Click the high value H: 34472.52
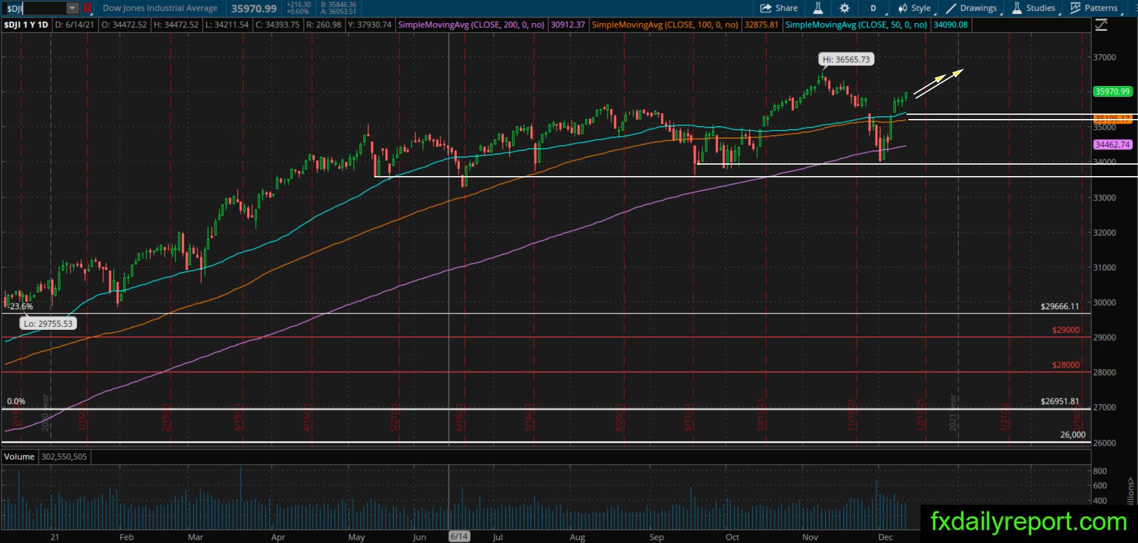Screen dimensions: 1138x543 pyautogui.click(x=176, y=25)
